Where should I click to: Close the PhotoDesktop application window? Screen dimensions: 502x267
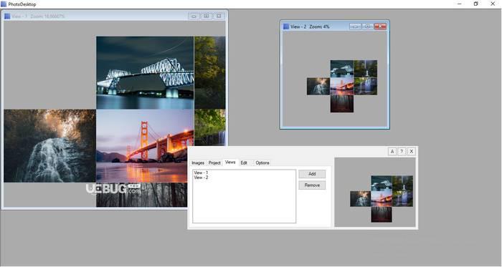click(x=493, y=4)
